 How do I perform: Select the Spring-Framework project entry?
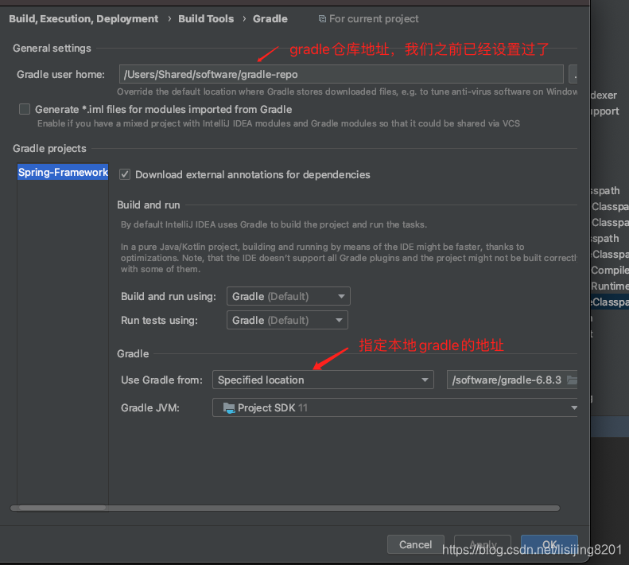click(63, 172)
